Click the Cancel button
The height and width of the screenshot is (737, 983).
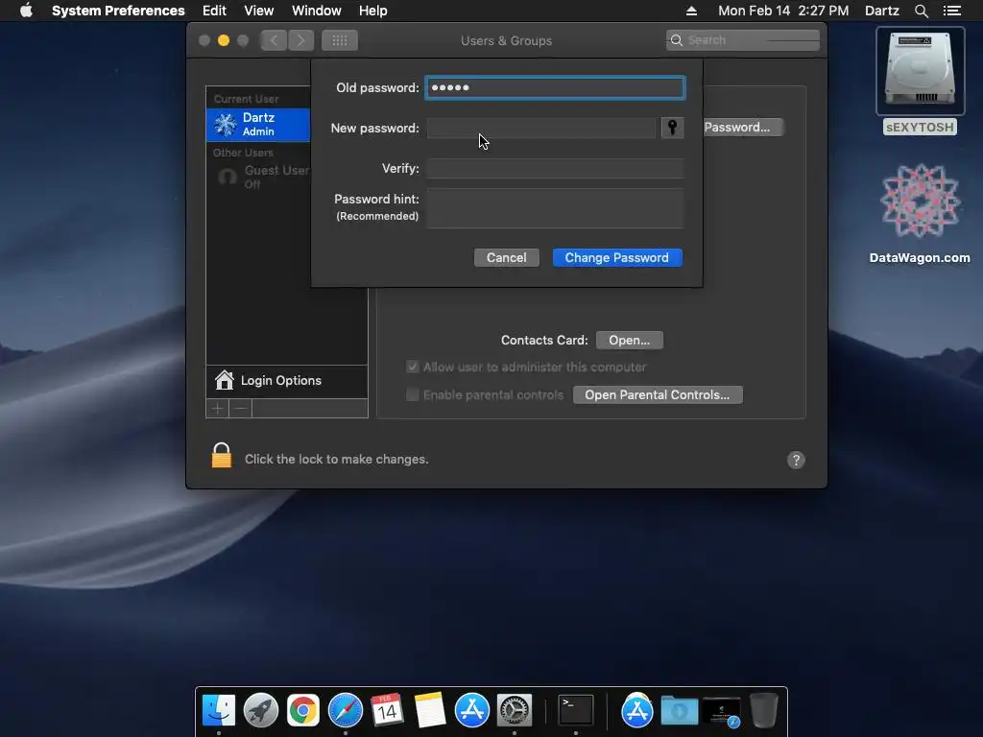[x=507, y=257]
